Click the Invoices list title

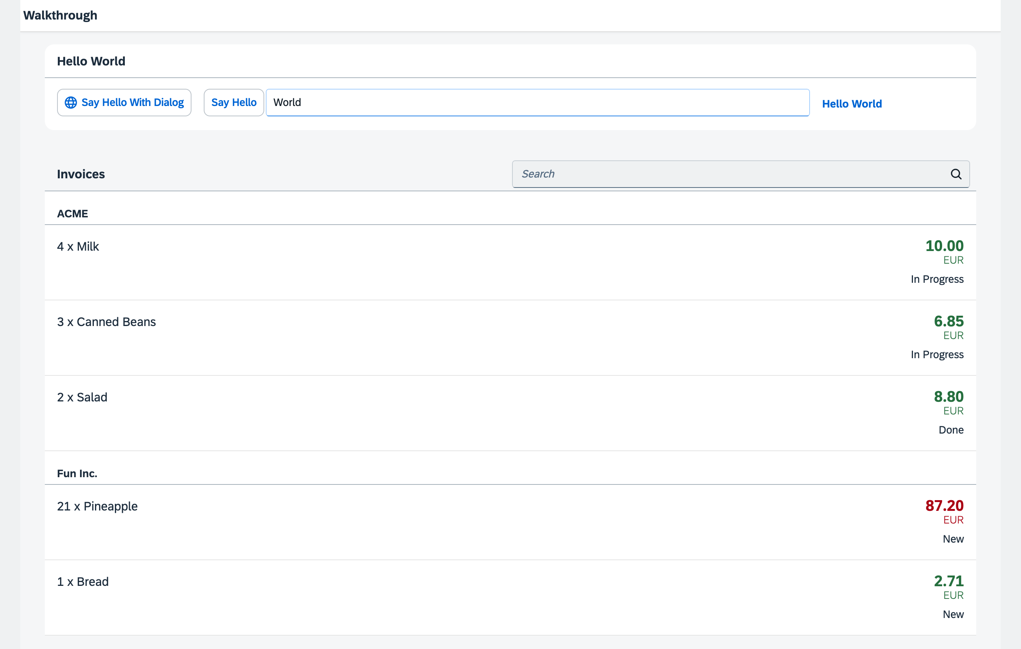click(81, 174)
